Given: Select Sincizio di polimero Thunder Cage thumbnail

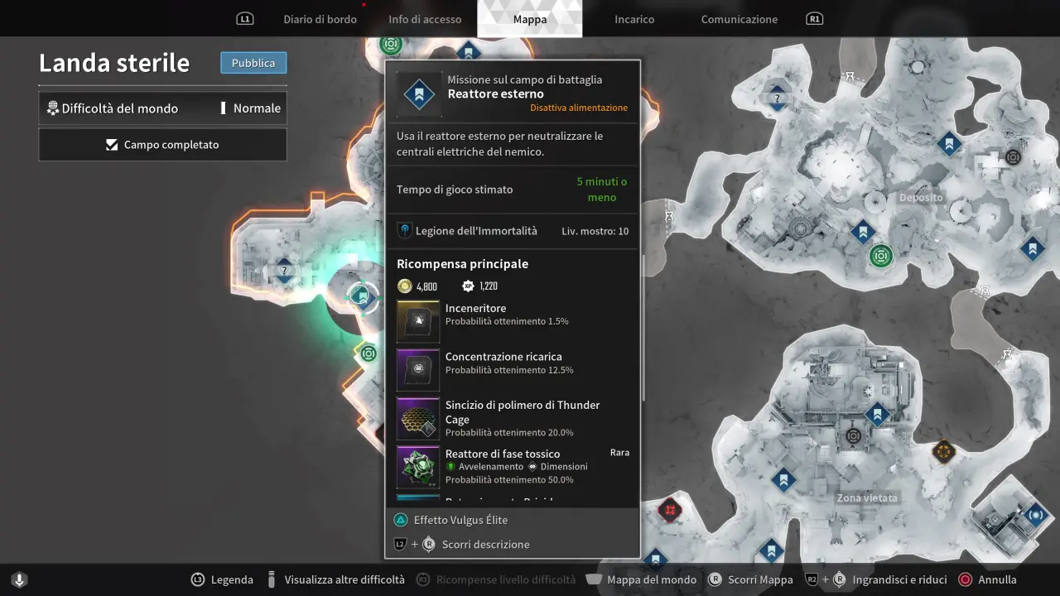Looking at the screenshot, I should pos(418,418).
